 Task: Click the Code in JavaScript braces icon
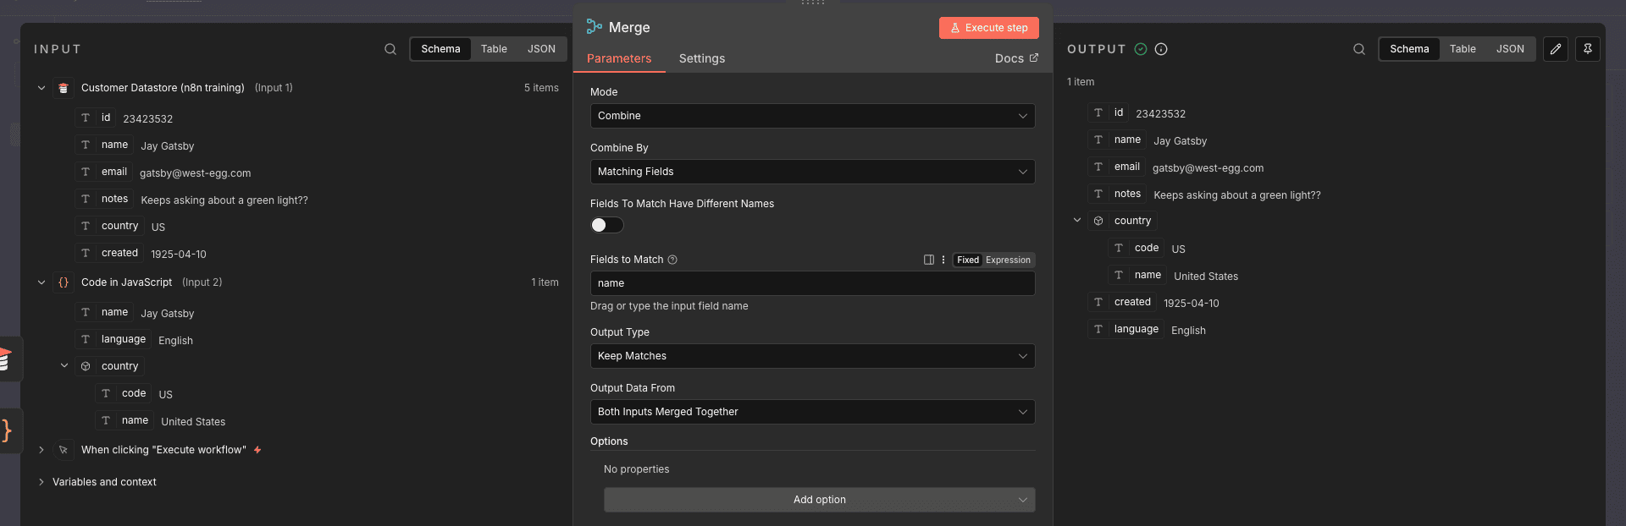tap(64, 282)
